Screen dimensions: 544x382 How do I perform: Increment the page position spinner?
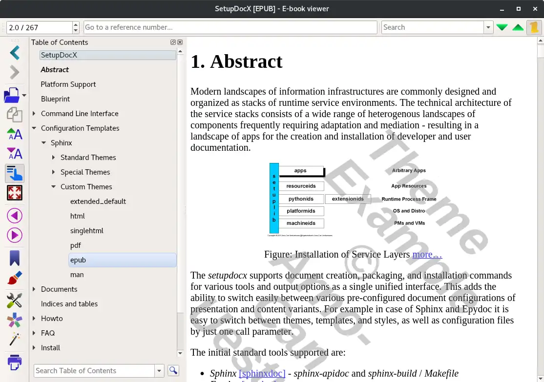coord(76,24)
